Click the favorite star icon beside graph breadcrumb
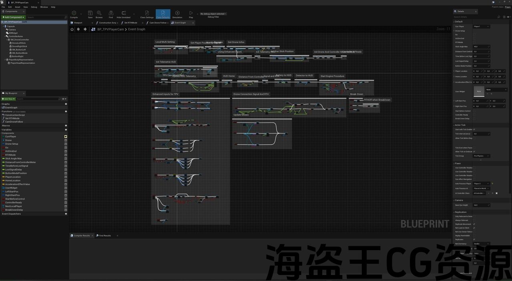Screen dimensions: 512x281 tap(72, 29)
